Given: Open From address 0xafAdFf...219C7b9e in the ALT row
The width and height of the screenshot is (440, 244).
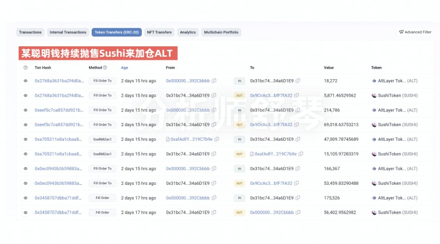Looking at the screenshot, I should pos(191,139).
